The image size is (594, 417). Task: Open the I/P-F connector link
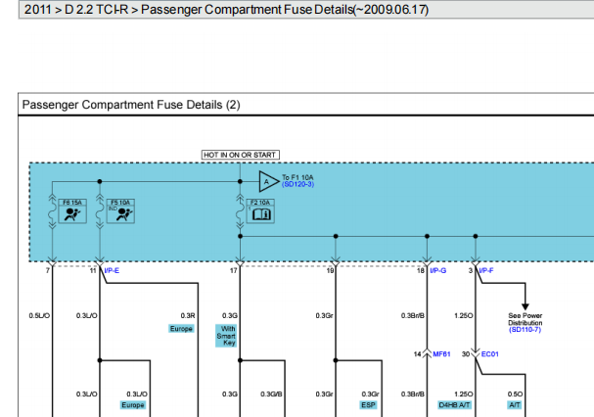486,271
